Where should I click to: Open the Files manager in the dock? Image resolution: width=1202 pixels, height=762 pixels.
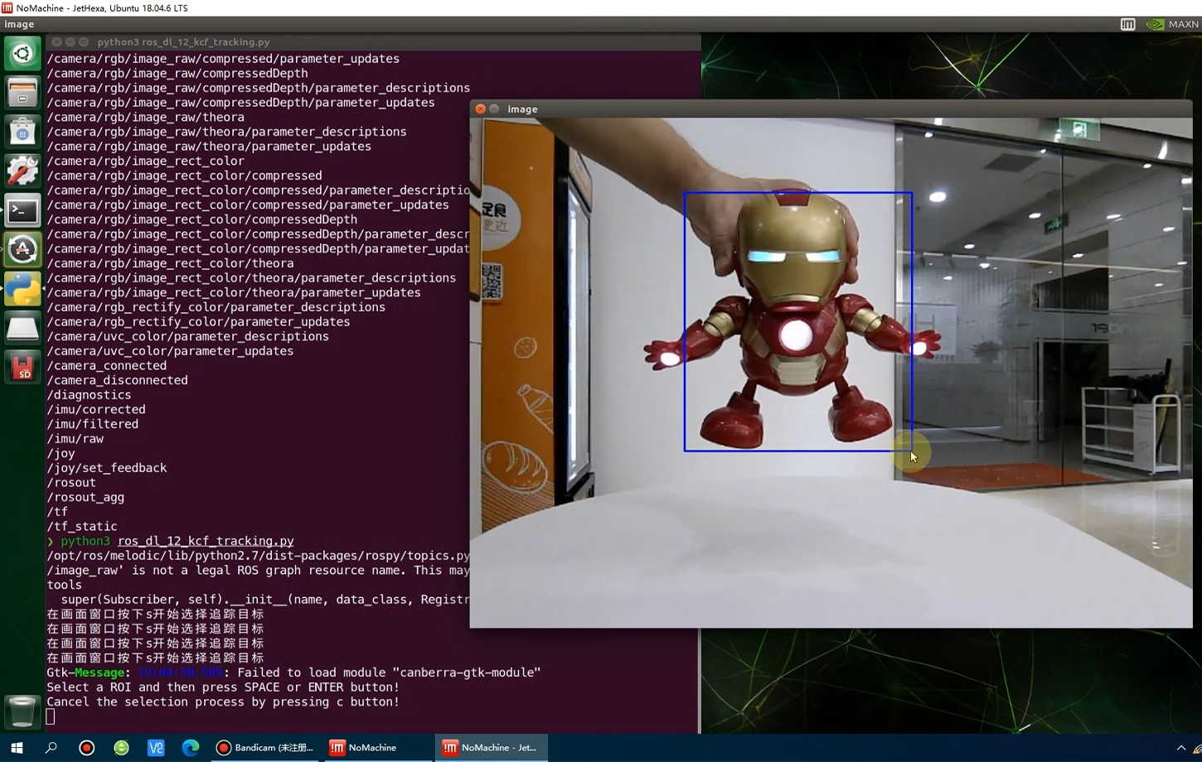pos(22,93)
